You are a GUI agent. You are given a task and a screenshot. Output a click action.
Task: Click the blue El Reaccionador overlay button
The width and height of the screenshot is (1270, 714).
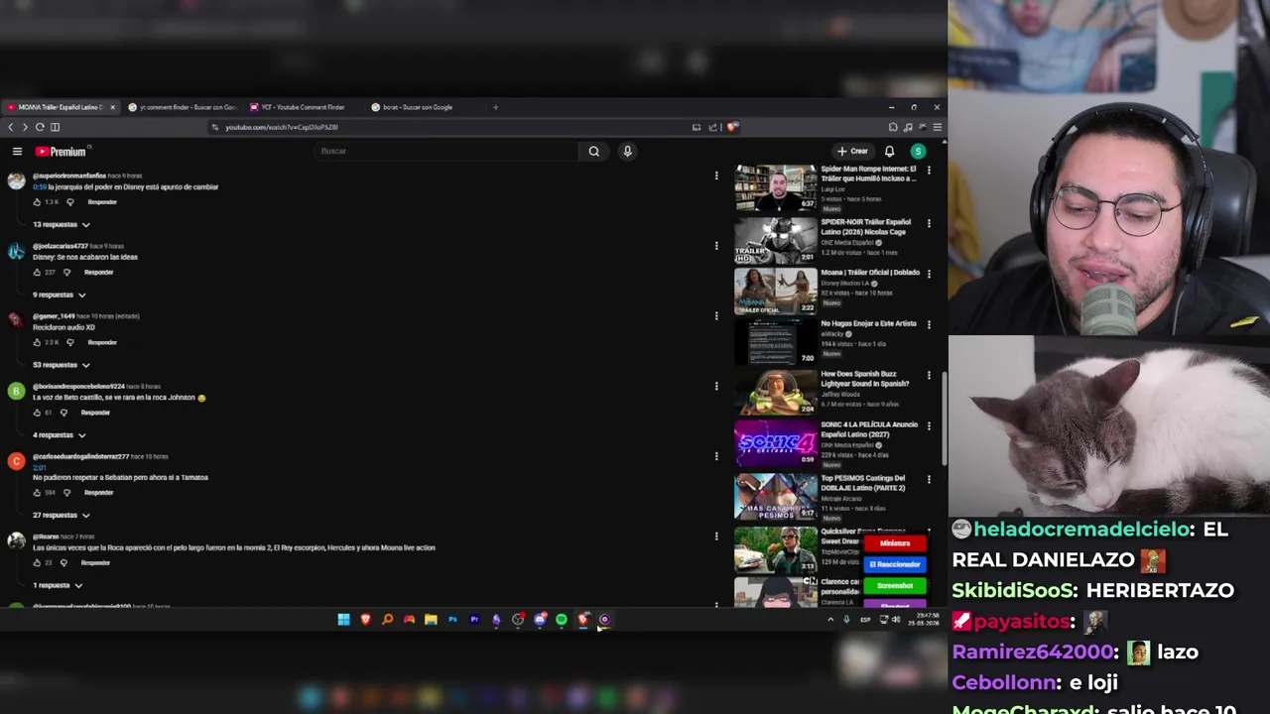[895, 564]
